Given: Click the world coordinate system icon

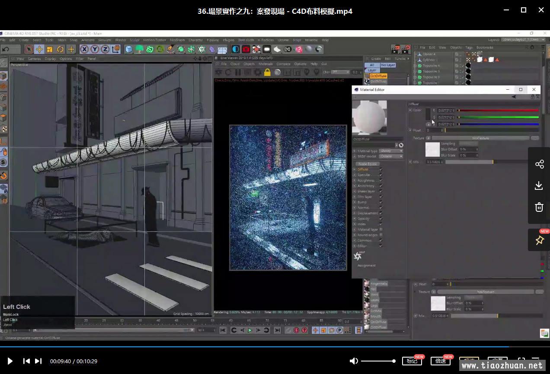Looking at the screenshot, I should [x=116, y=49].
